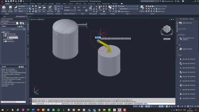This screenshot has width=199, height=112.
Task: Toggle annotation visibility in status bar
Action: click(x=167, y=106)
